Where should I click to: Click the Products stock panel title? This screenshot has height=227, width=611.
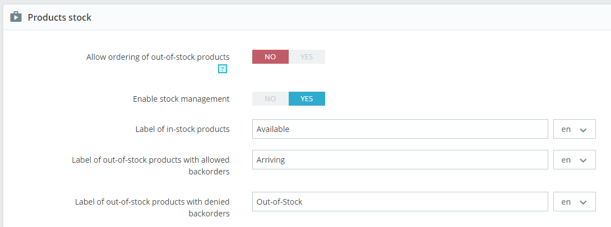[x=59, y=18]
